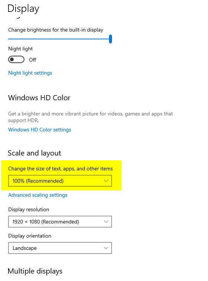Viewport: 208px width, 281px height.
Task: Open Windows HD Color settings link
Action: 40,130
